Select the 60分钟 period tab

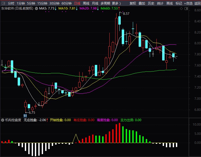67,3
